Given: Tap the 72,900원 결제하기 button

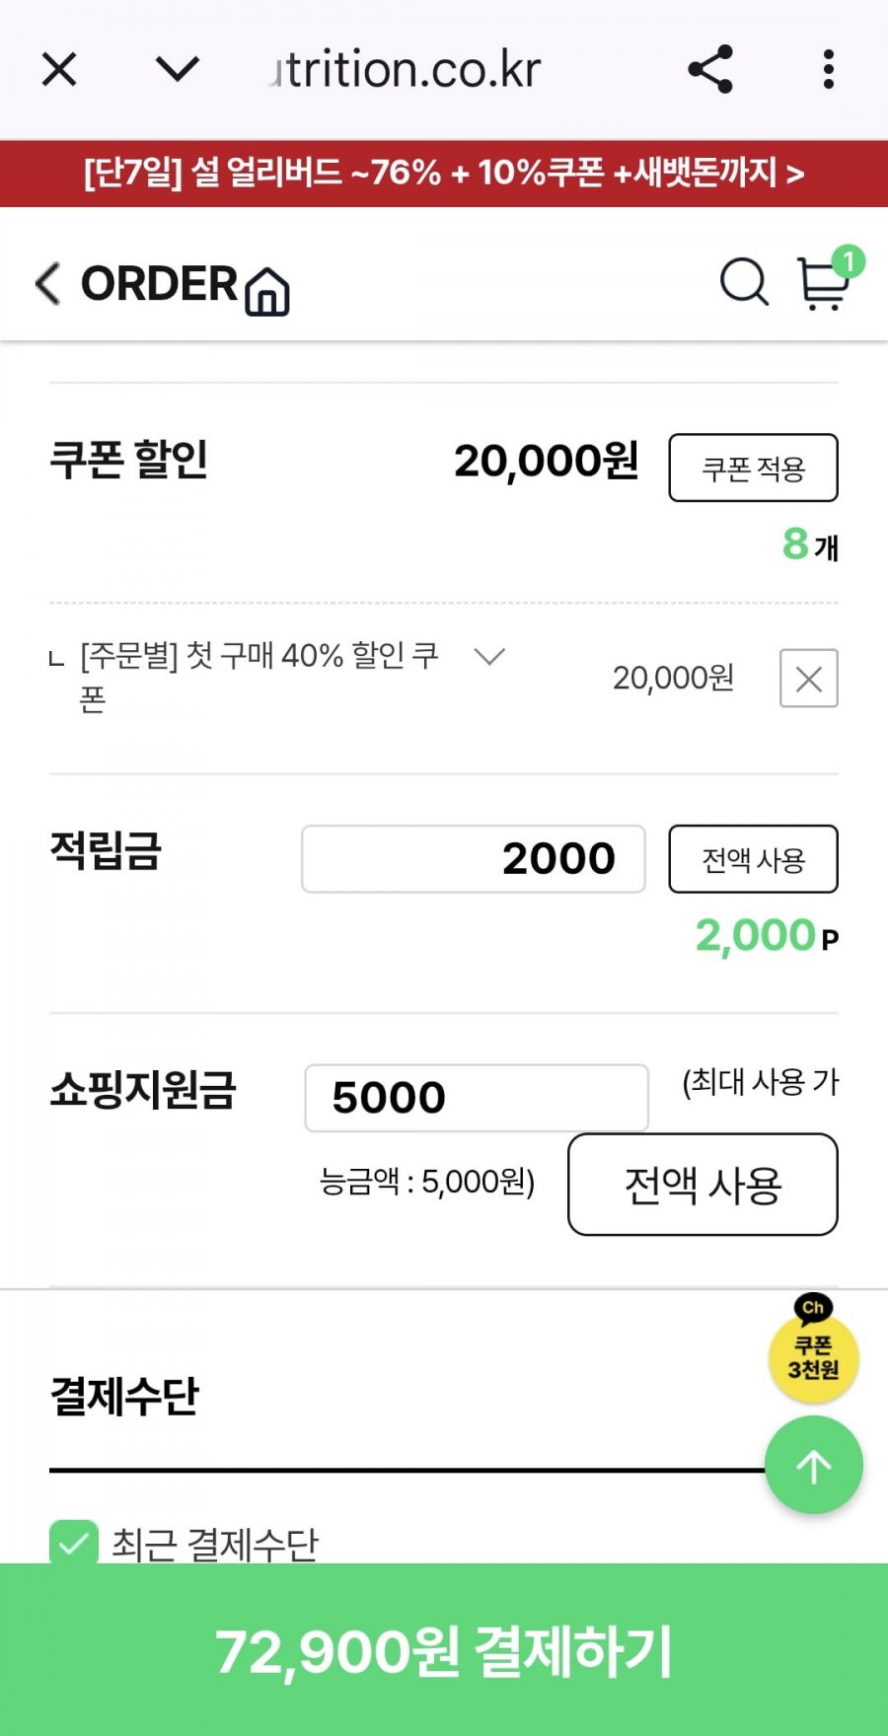Looking at the screenshot, I should 444,1651.
